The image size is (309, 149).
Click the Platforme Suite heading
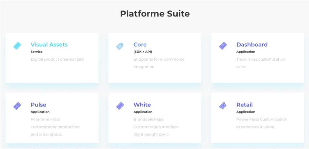click(x=155, y=14)
